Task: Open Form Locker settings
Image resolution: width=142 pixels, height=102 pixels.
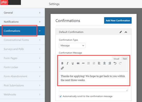Action: coord(22,67)
